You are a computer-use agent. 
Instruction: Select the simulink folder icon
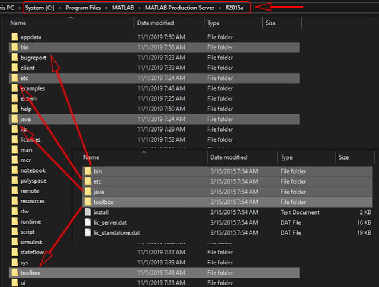15,242
